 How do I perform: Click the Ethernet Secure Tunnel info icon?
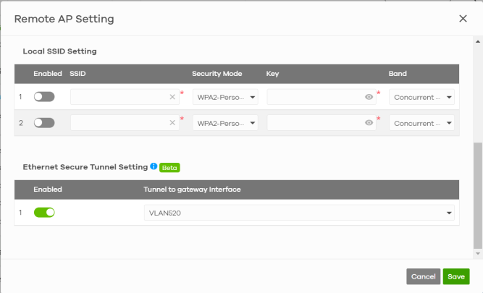point(154,166)
